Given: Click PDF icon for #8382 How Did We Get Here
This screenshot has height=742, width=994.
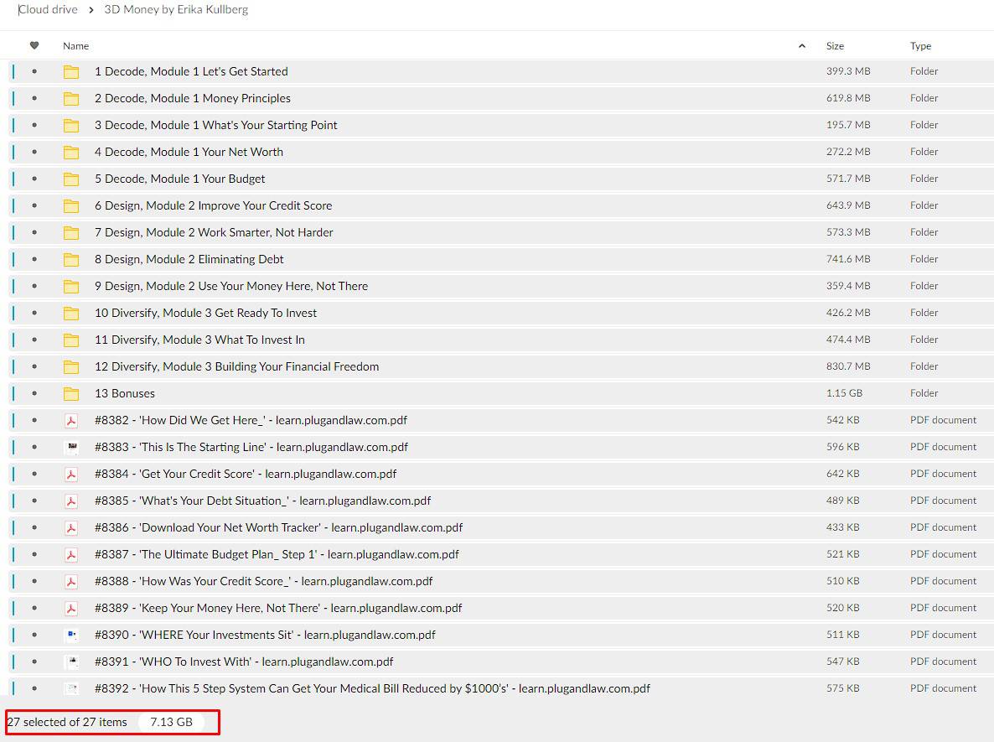Looking at the screenshot, I should pyautogui.click(x=71, y=420).
